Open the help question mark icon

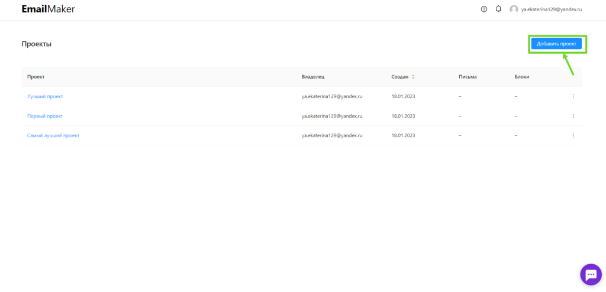click(484, 9)
